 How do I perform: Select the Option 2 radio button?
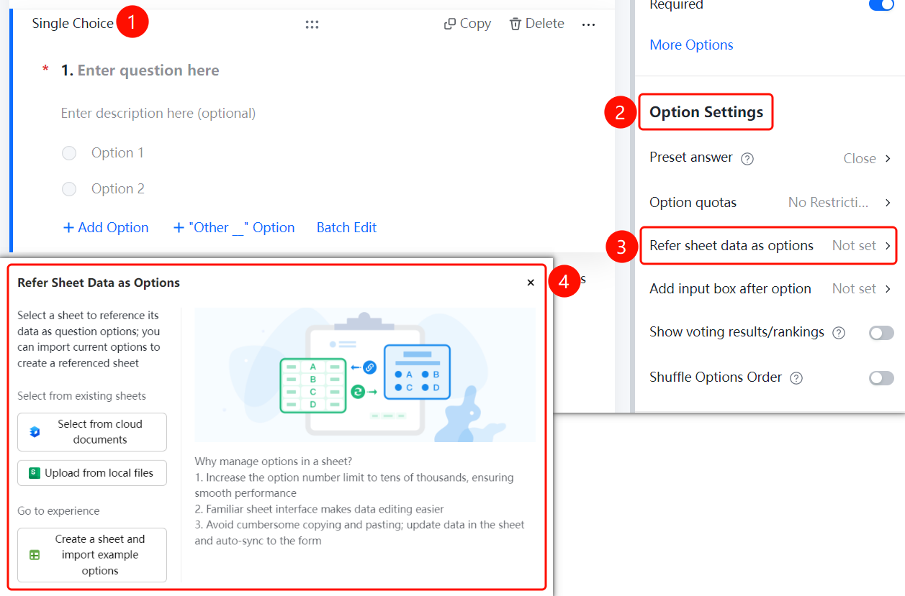point(69,189)
